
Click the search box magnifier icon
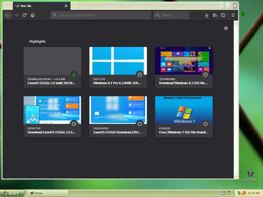tap(158, 15)
